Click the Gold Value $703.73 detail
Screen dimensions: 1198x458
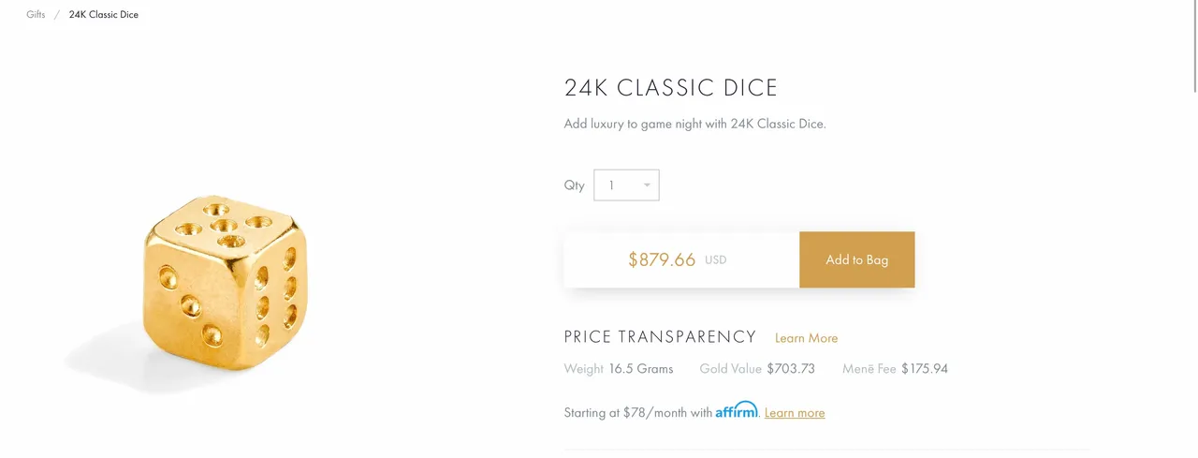pos(757,369)
